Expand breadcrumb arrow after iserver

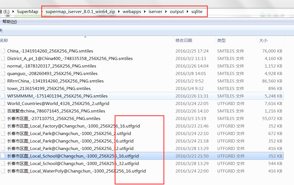[x=166, y=12]
